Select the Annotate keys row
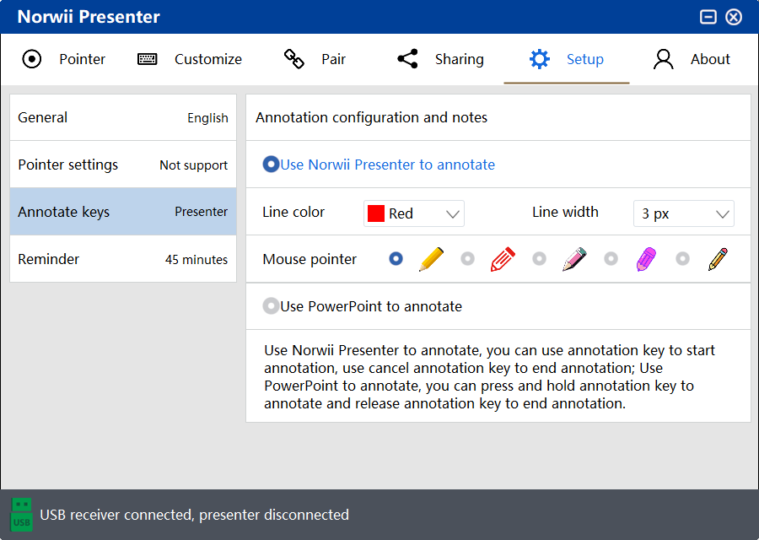 123,212
